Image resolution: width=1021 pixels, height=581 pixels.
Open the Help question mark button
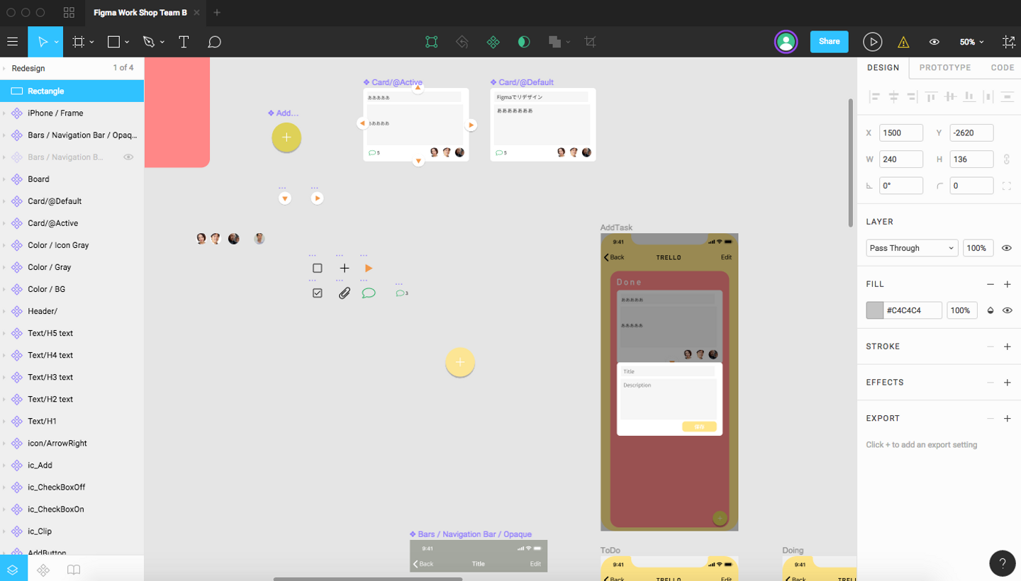1003,564
